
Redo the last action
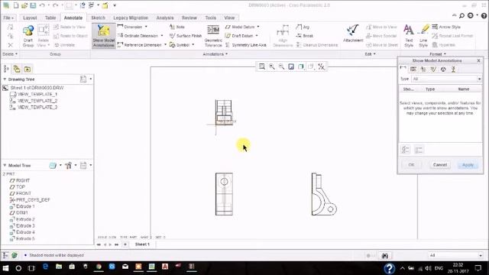click(x=56, y=5)
